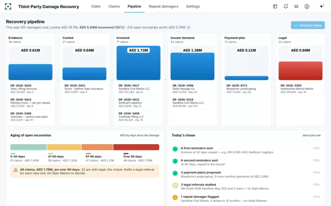331x206 pixels.
Task: Click the repeat damager flagged icon
Action: click(x=175, y=197)
